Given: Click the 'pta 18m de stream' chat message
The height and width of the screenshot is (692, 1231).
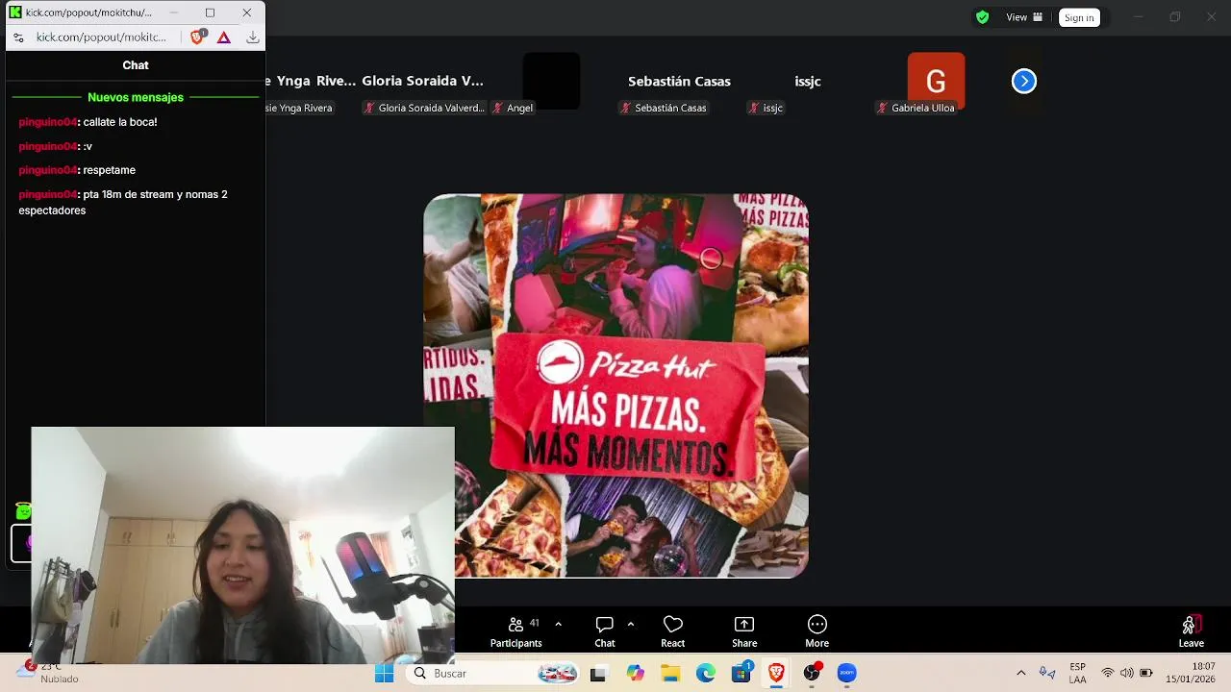Looking at the screenshot, I should [x=123, y=202].
